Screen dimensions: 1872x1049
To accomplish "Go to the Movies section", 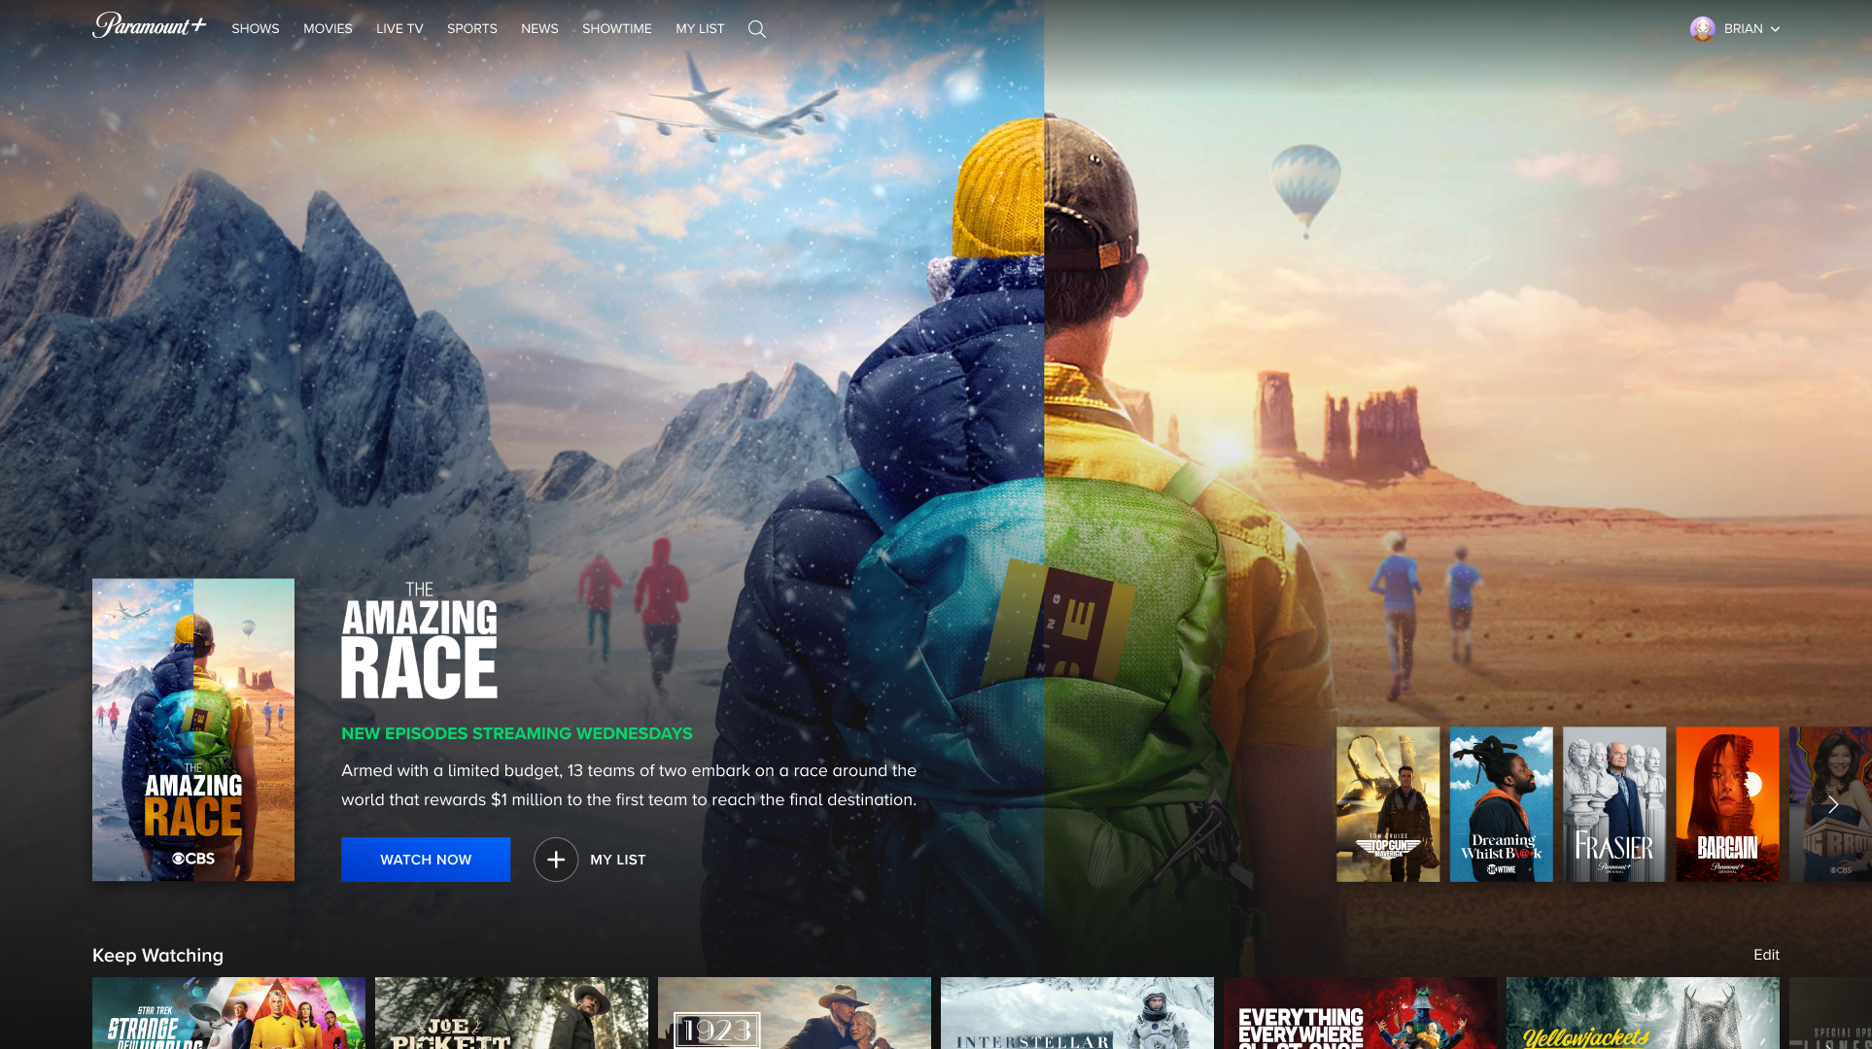I will click(x=328, y=29).
